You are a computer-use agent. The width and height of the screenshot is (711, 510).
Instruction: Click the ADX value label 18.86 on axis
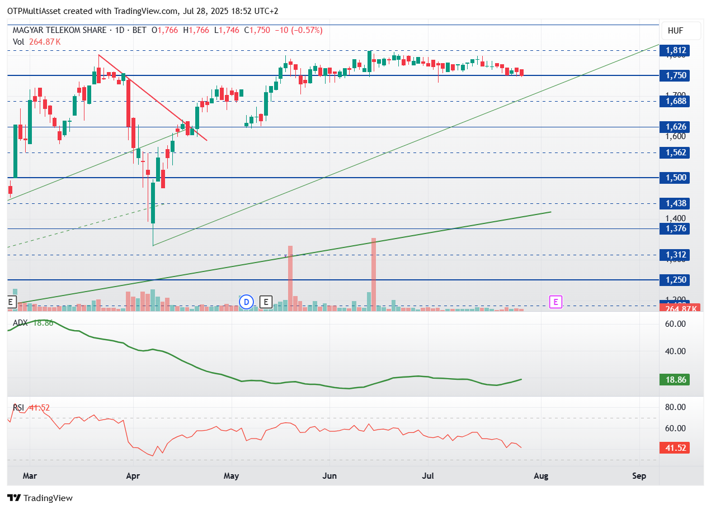pyautogui.click(x=676, y=380)
